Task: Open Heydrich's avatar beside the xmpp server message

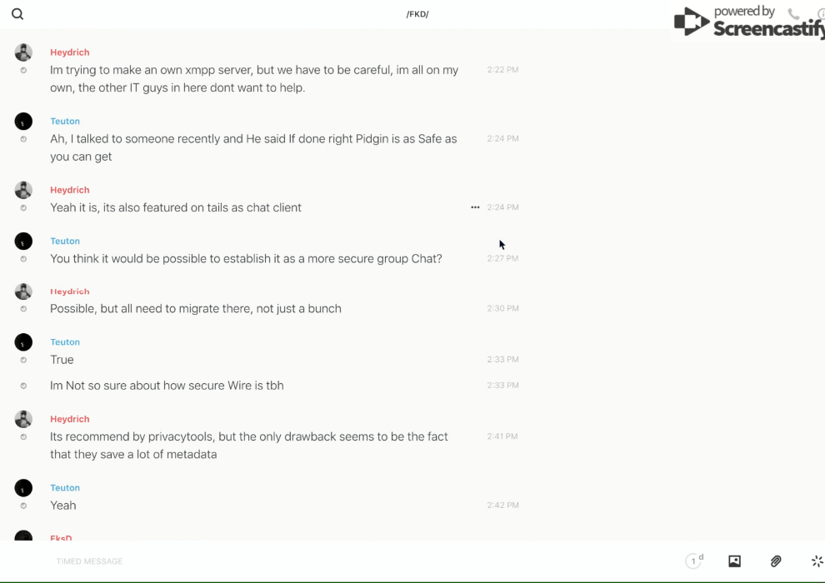Action: coord(23,52)
